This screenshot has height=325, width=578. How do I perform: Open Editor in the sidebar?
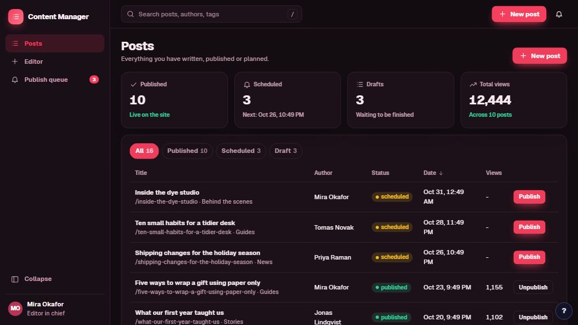55,62
